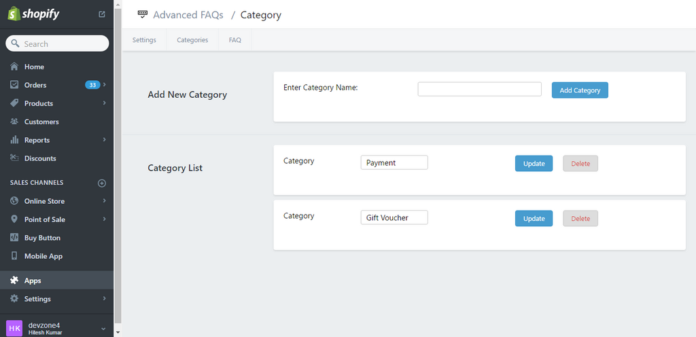The height and width of the screenshot is (337, 696).
Task: Switch to the FAQ tab
Action: coord(234,40)
